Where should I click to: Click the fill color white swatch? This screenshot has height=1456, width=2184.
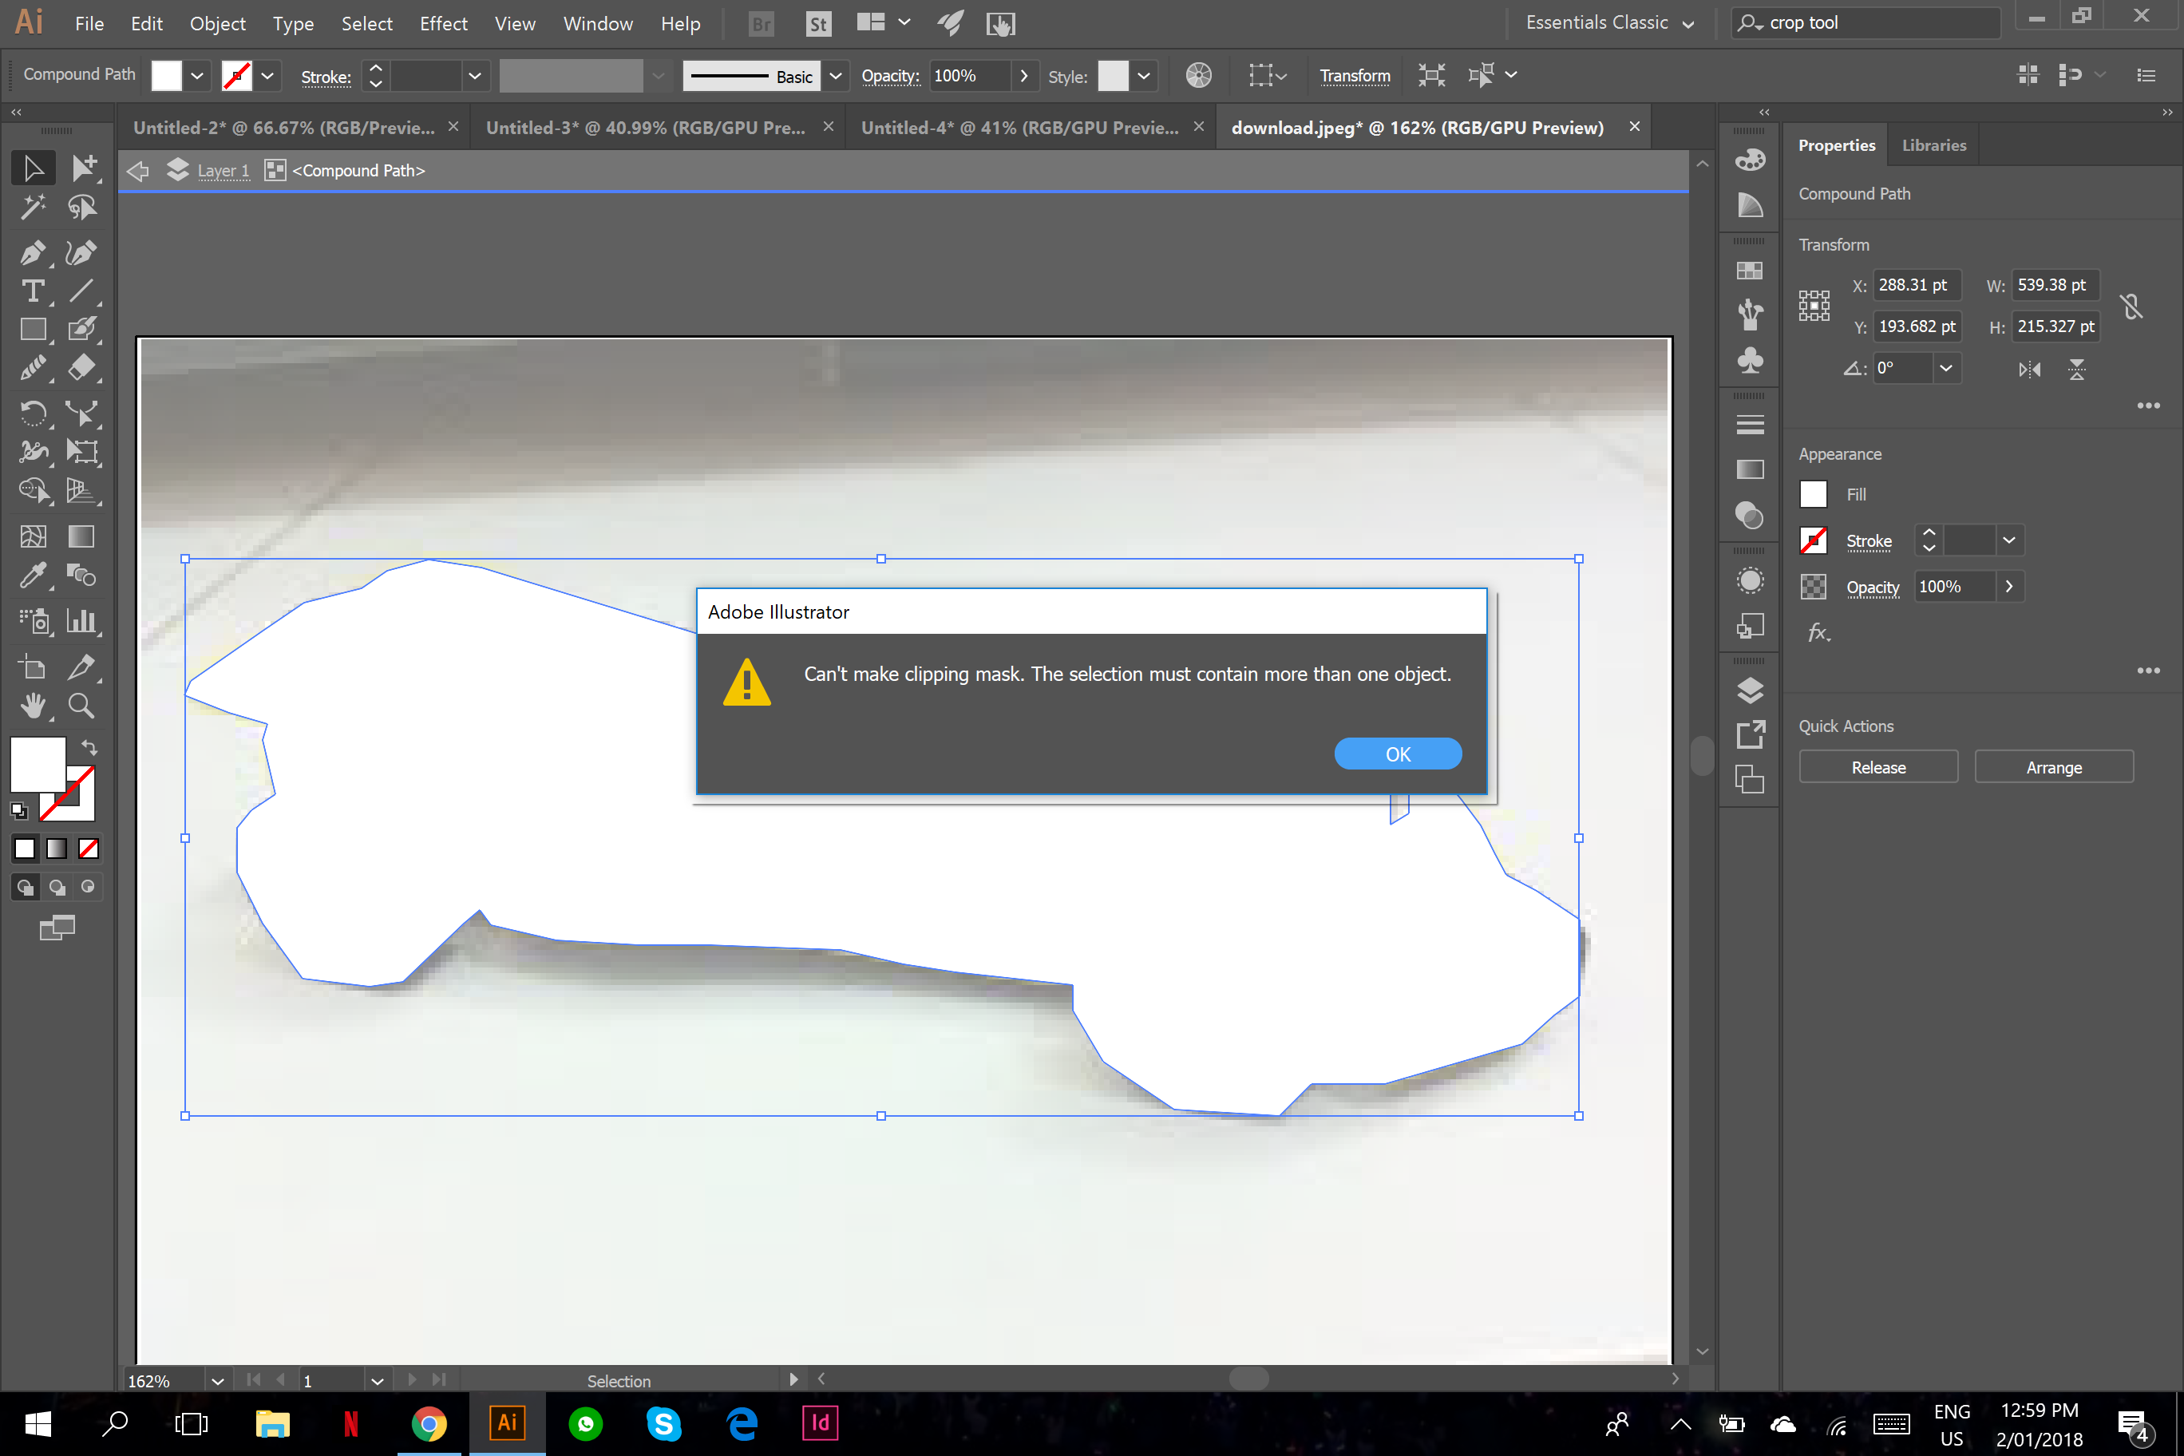(x=1817, y=494)
